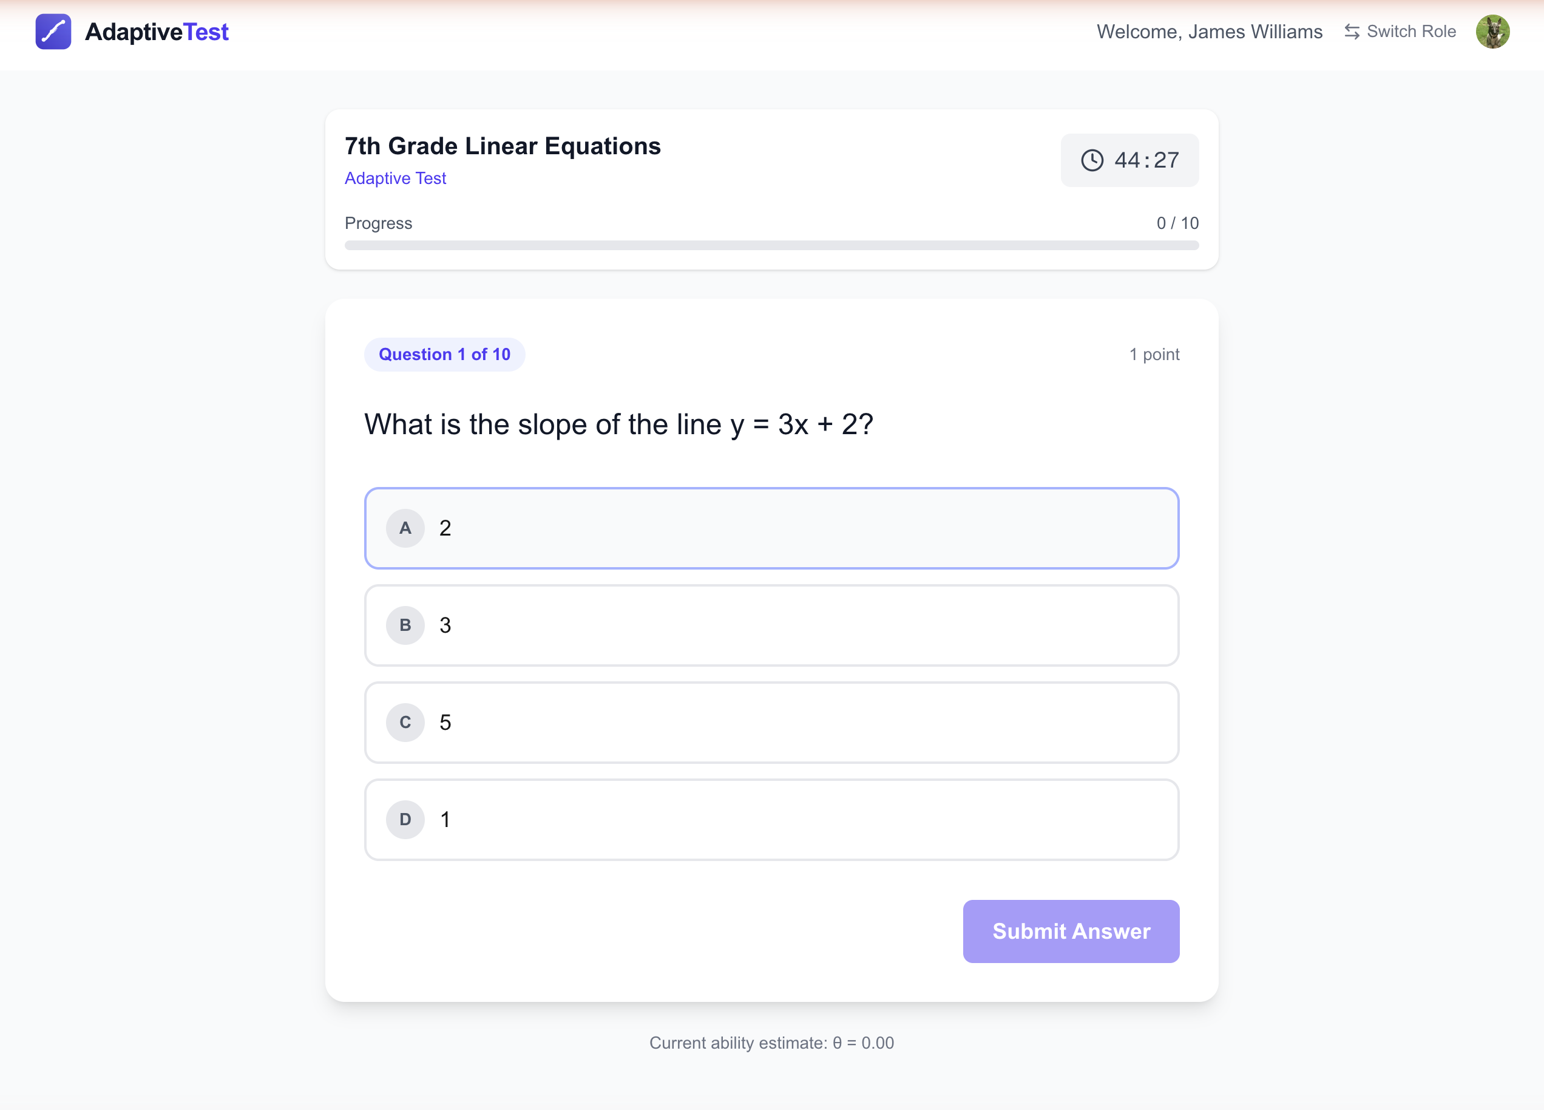Click the Switch Role arrows icon

click(1352, 32)
